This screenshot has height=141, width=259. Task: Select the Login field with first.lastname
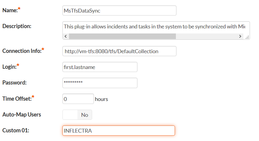(x=100, y=67)
